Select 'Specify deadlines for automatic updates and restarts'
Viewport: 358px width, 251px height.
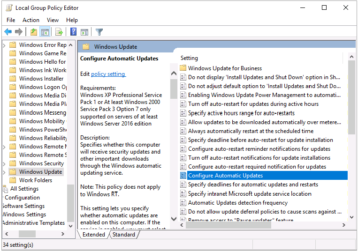[x=253, y=184]
